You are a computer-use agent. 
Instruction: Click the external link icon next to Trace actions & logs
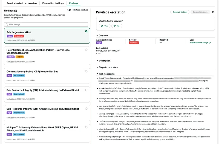[x=210, y=43]
